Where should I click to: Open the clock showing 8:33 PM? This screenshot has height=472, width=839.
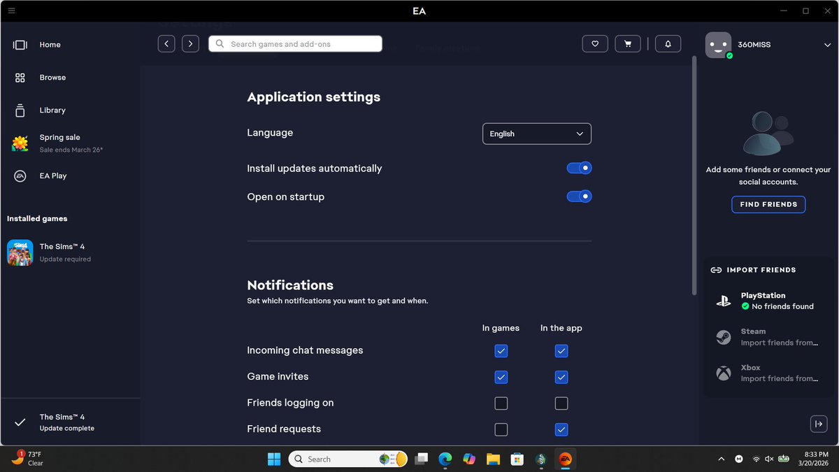tap(814, 459)
